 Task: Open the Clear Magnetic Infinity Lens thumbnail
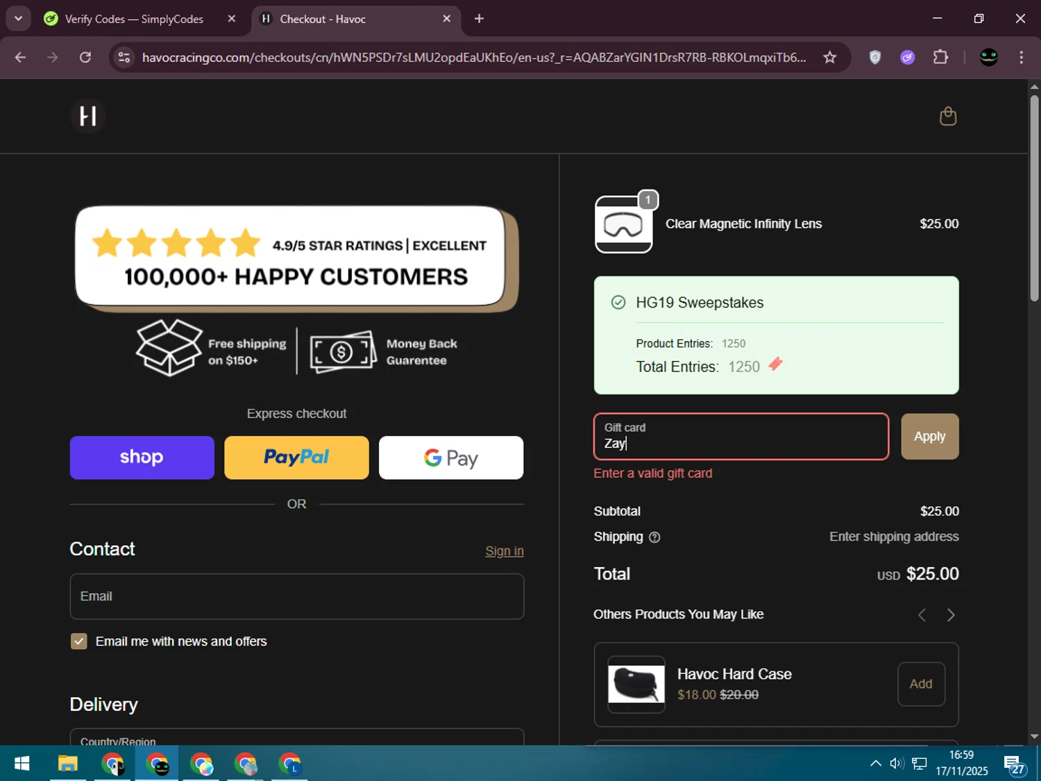tap(623, 224)
